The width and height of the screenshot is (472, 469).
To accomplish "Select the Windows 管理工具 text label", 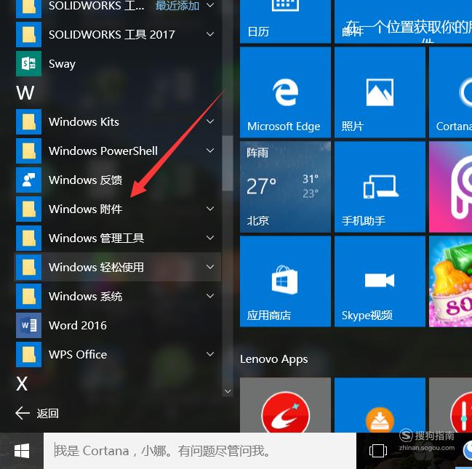I will [x=96, y=238].
